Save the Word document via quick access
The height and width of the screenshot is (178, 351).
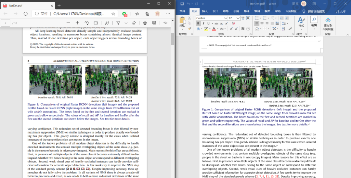(x=182, y=4)
